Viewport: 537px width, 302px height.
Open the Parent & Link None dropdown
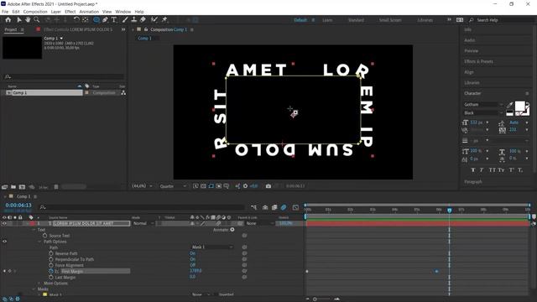click(x=260, y=223)
